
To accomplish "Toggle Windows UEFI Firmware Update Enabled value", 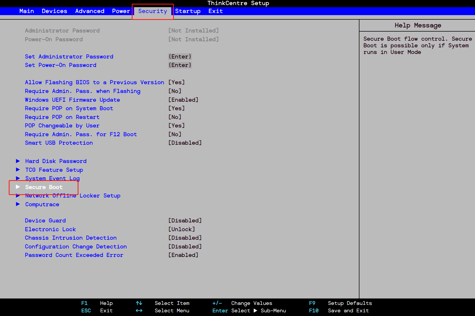I will (x=183, y=100).
